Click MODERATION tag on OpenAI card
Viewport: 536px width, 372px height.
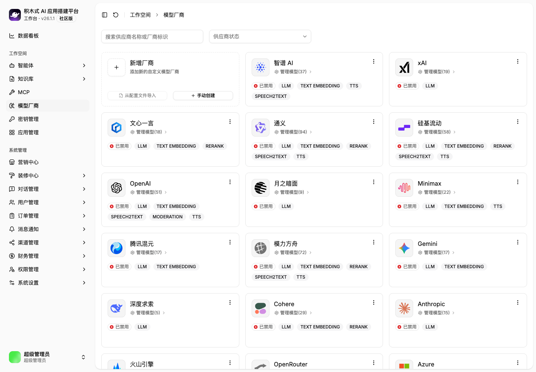(167, 217)
